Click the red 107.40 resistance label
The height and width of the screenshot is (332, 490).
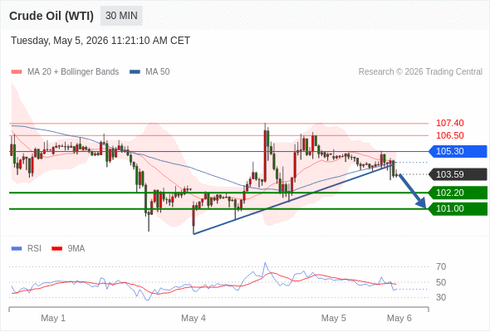[449, 123]
